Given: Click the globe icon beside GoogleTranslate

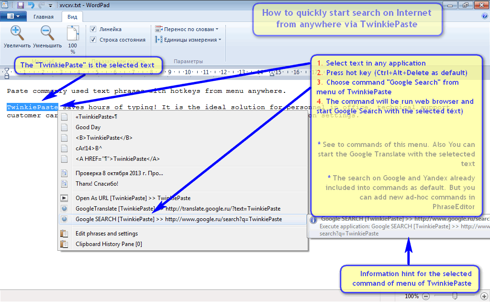Looking at the screenshot, I should 65,209.
